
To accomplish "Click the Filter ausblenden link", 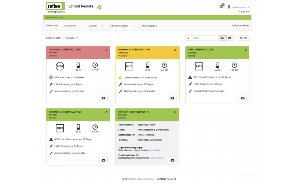I will (240, 26).
